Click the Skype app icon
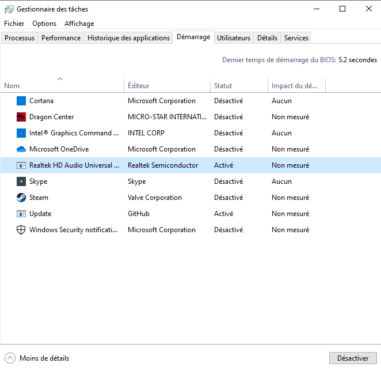The width and height of the screenshot is (381, 371). pos(21,181)
